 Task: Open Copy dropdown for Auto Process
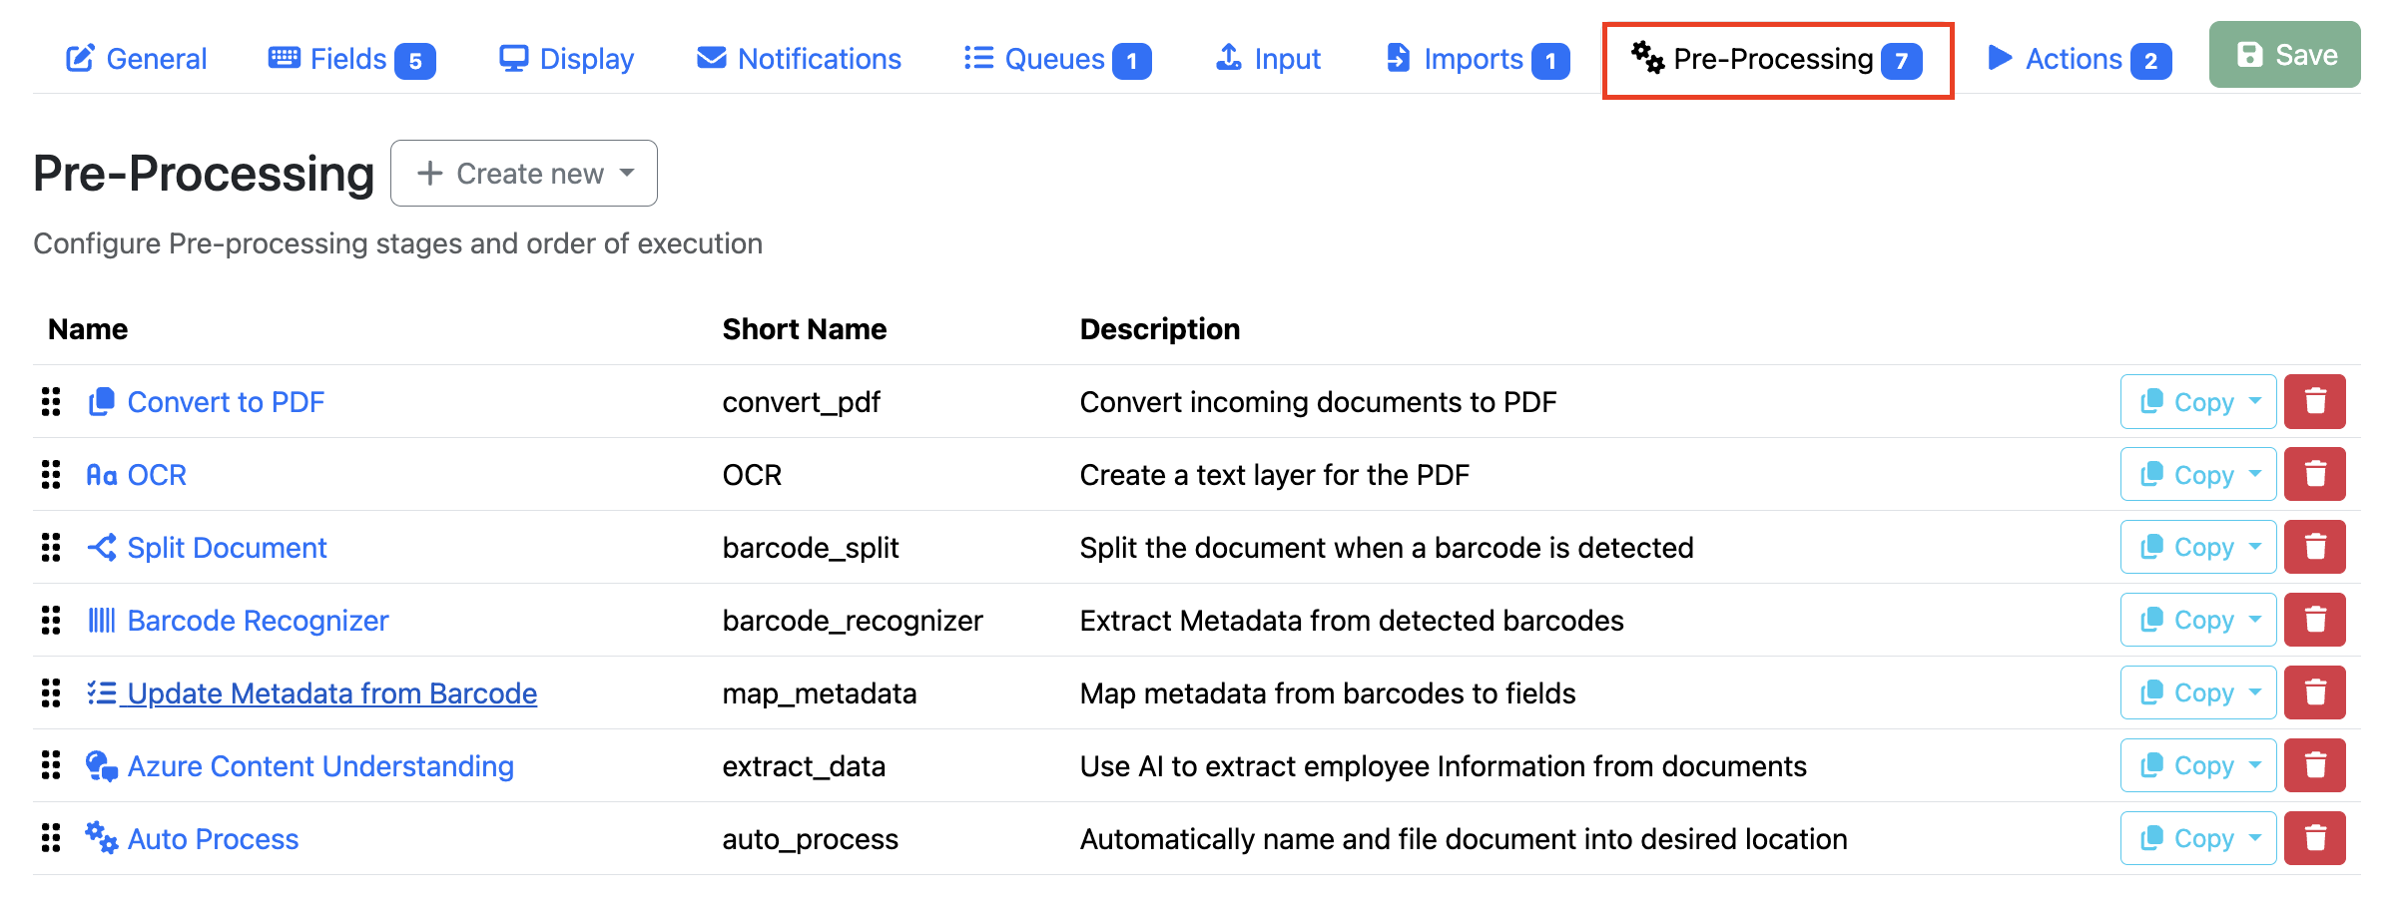tap(2198, 839)
